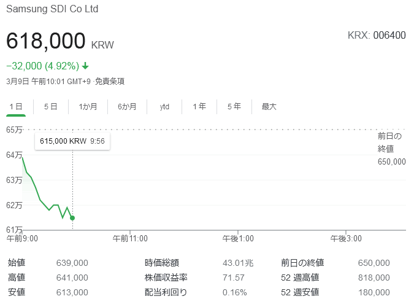The height and width of the screenshot is (307, 414).
Task: Select the 1日 time range tab
Action: 16,107
